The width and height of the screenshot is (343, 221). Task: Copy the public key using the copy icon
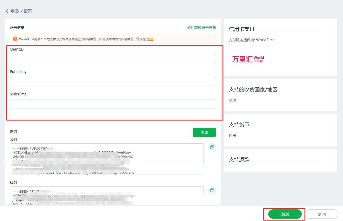(212, 147)
